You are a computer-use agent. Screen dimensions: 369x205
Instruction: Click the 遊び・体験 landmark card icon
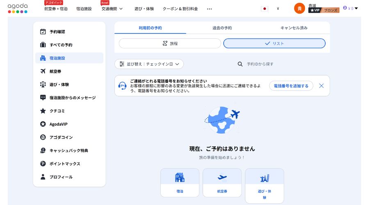(x=264, y=178)
